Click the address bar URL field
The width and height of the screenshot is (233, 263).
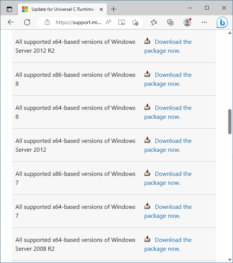pyautogui.click(x=78, y=22)
